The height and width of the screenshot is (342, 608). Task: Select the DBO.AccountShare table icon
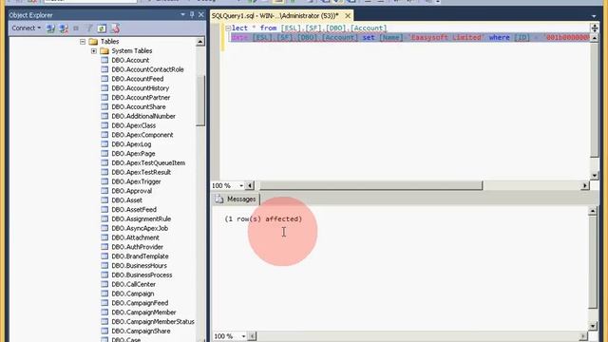click(104, 106)
